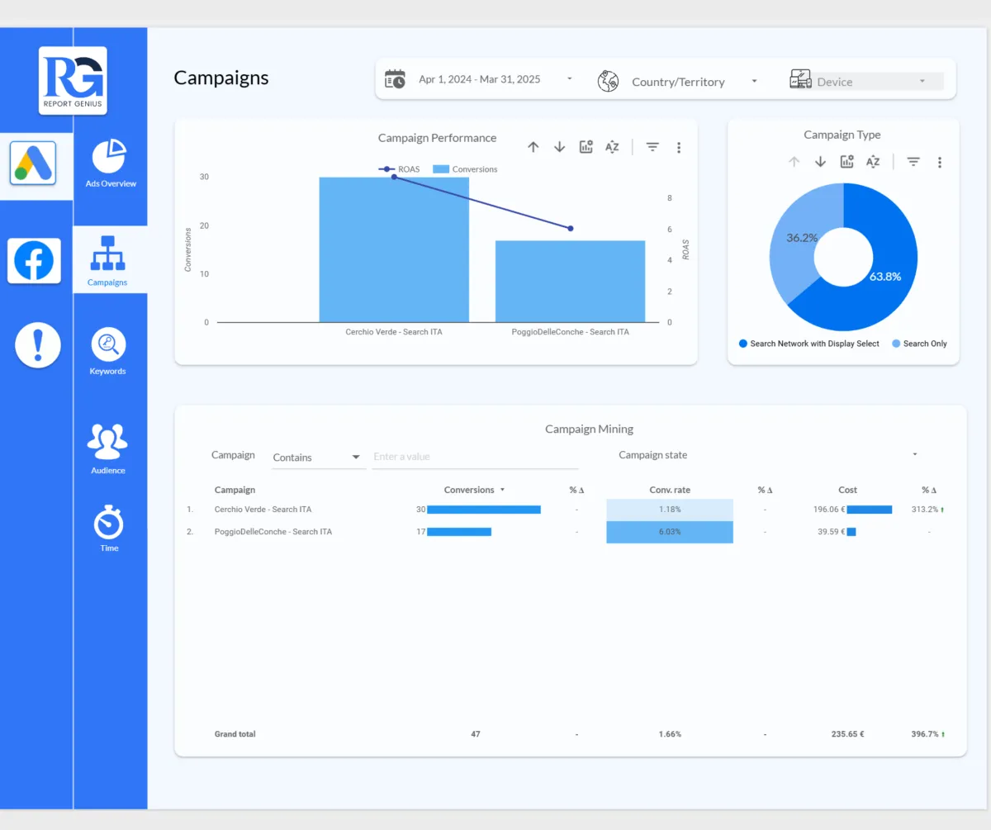Drill up in Campaign Performance chart
Screen dimensions: 991x830
533,147
